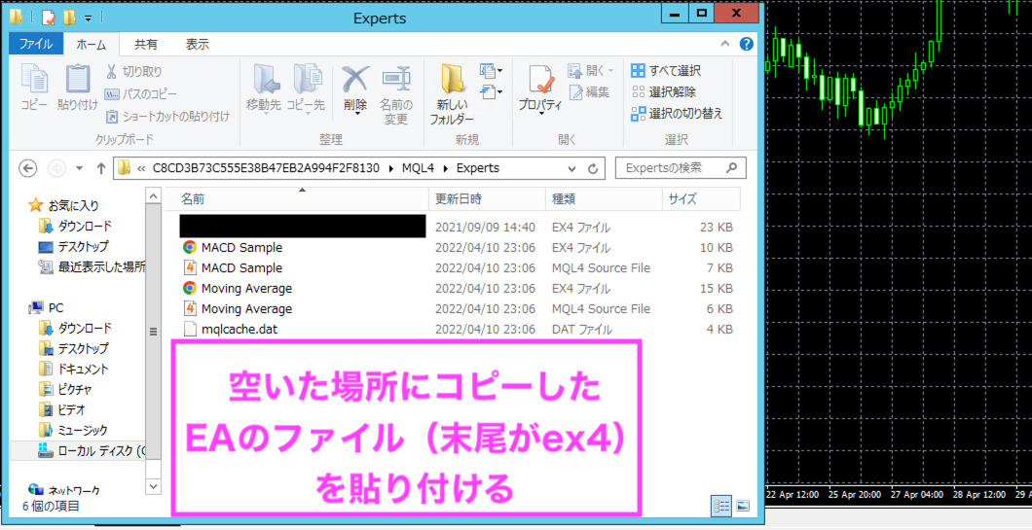Sort by Type (種類) column header
This screenshot has width=1032, height=530.
click(604, 198)
